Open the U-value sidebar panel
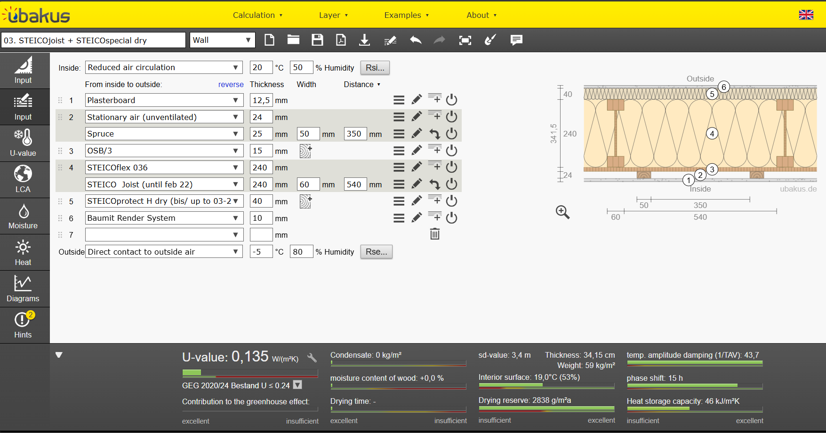Viewport: 826px width, 433px height. (23, 143)
